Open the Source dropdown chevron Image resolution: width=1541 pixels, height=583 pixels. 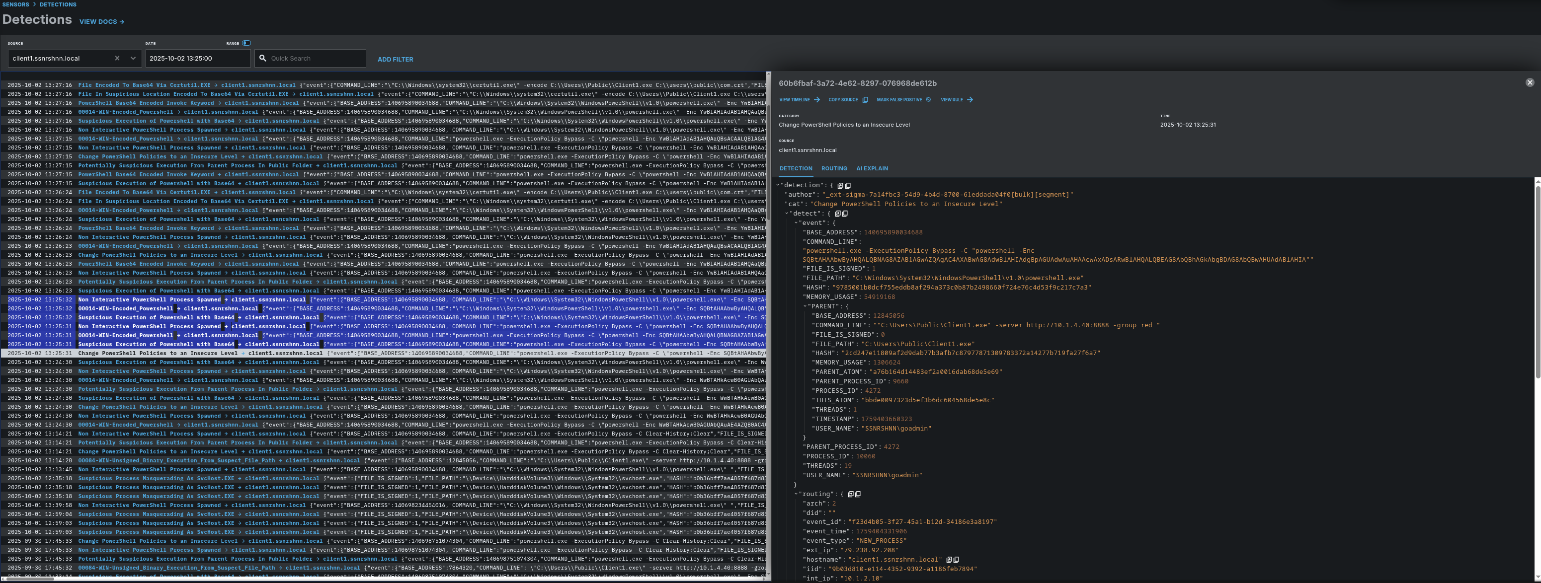(133, 59)
